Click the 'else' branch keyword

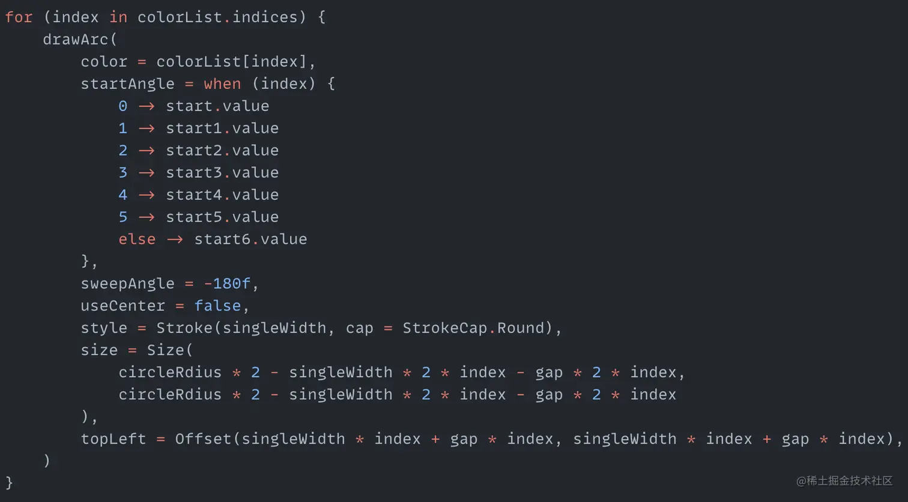137,240
